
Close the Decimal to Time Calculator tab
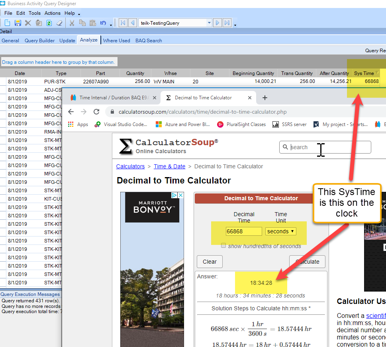tap(250, 98)
